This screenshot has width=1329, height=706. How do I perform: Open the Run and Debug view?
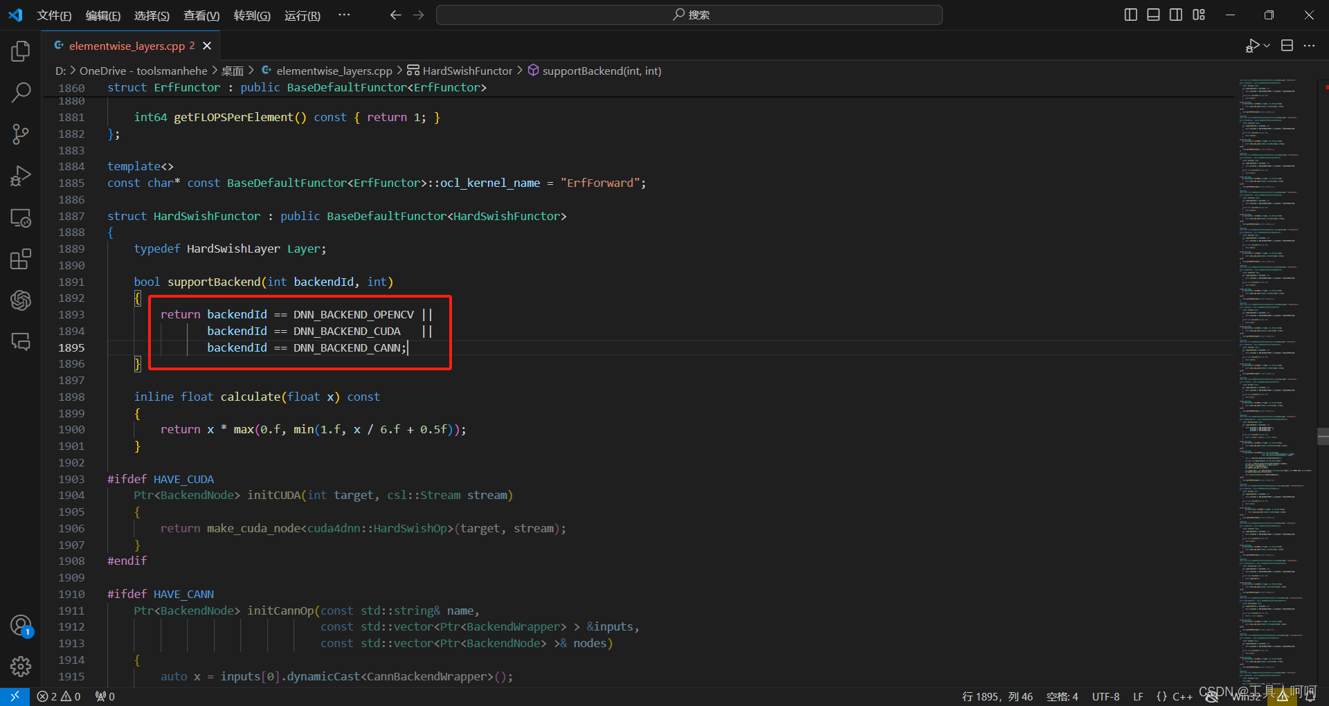21,176
